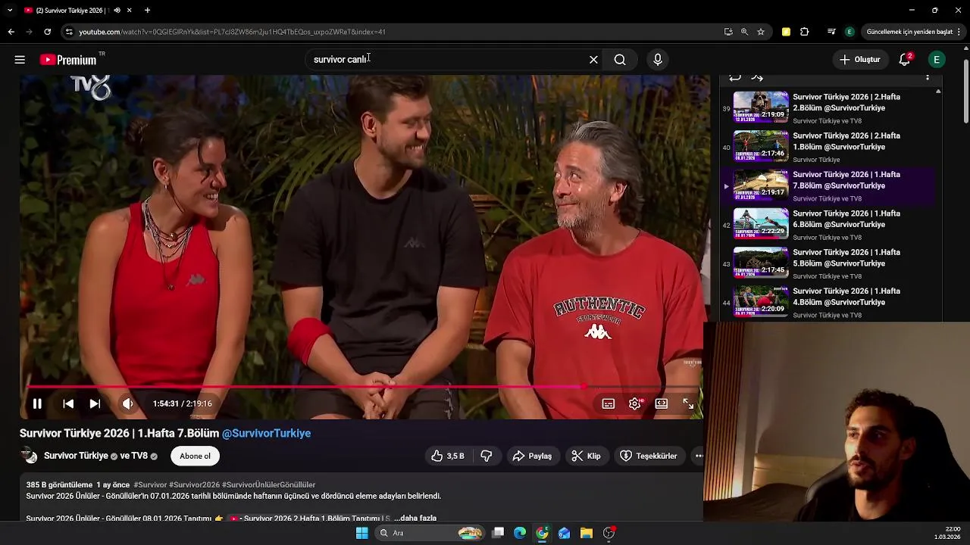Screen dimensions: 970x545
Task: Open the YouTube account avatar menu
Action: pos(937,60)
